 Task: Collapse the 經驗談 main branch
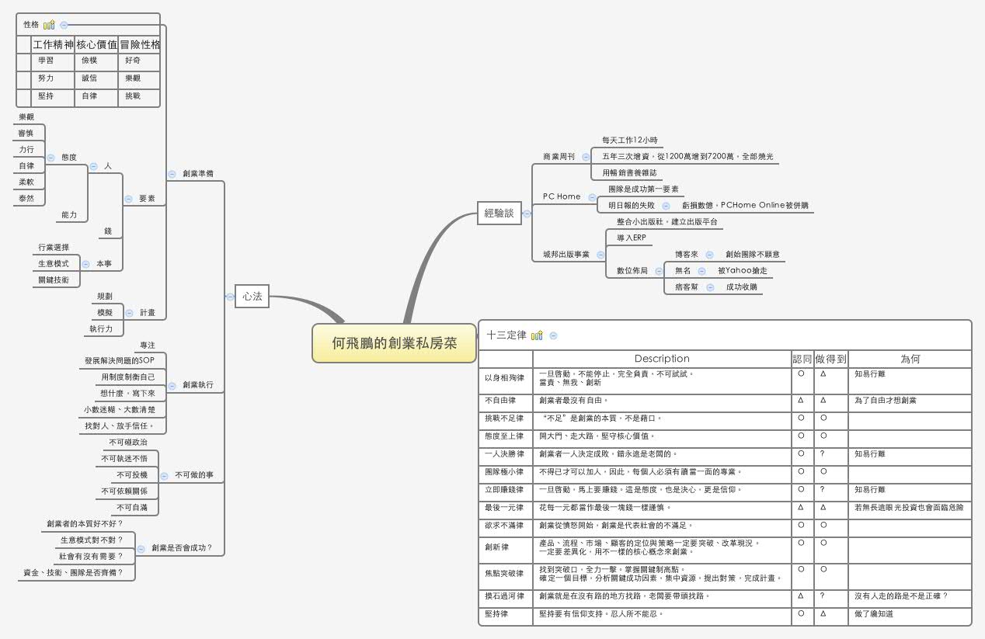(x=527, y=214)
